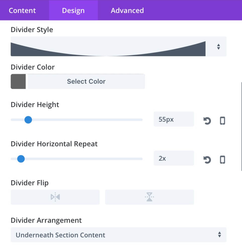Image resolution: width=242 pixels, height=245 pixels.
Task: Click the panel's vertical scrollbar
Action: click(x=241, y=127)
